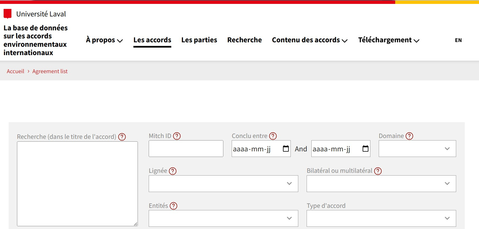Open the Téléchargement menu
The width and height of the screenshot is (479, 229).
point(388,40)
